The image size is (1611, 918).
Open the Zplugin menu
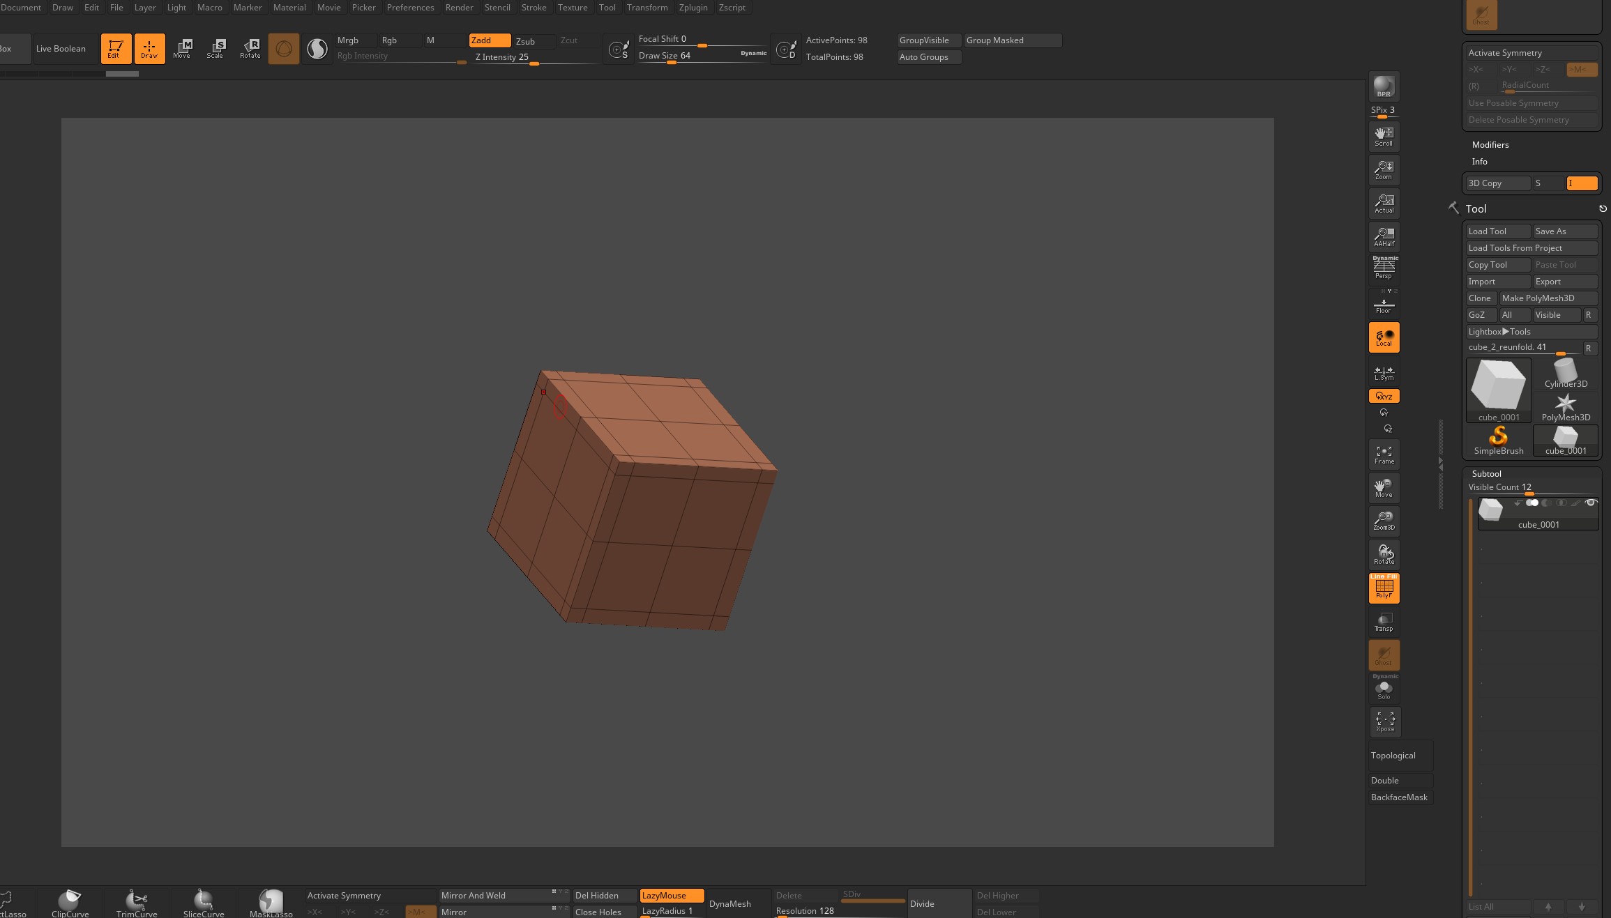pyautogui.click(x=693, y=7)
